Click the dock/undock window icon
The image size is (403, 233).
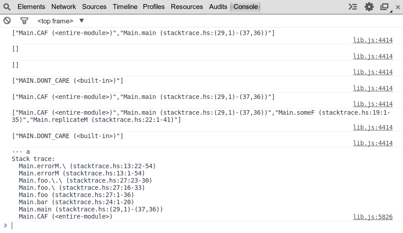pyautogui.click(x=385, y=7)
